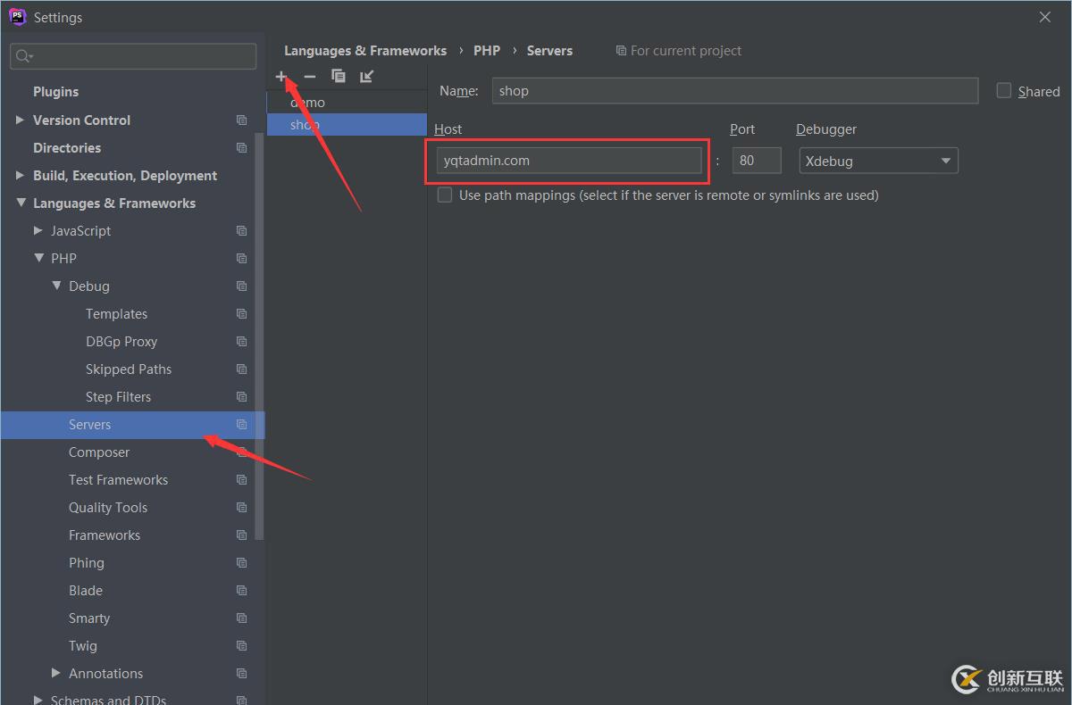The width and height of the screenshot is (1072, 705).
Task: Open the DBGp Proxy settings page
Action: [121, 342]
